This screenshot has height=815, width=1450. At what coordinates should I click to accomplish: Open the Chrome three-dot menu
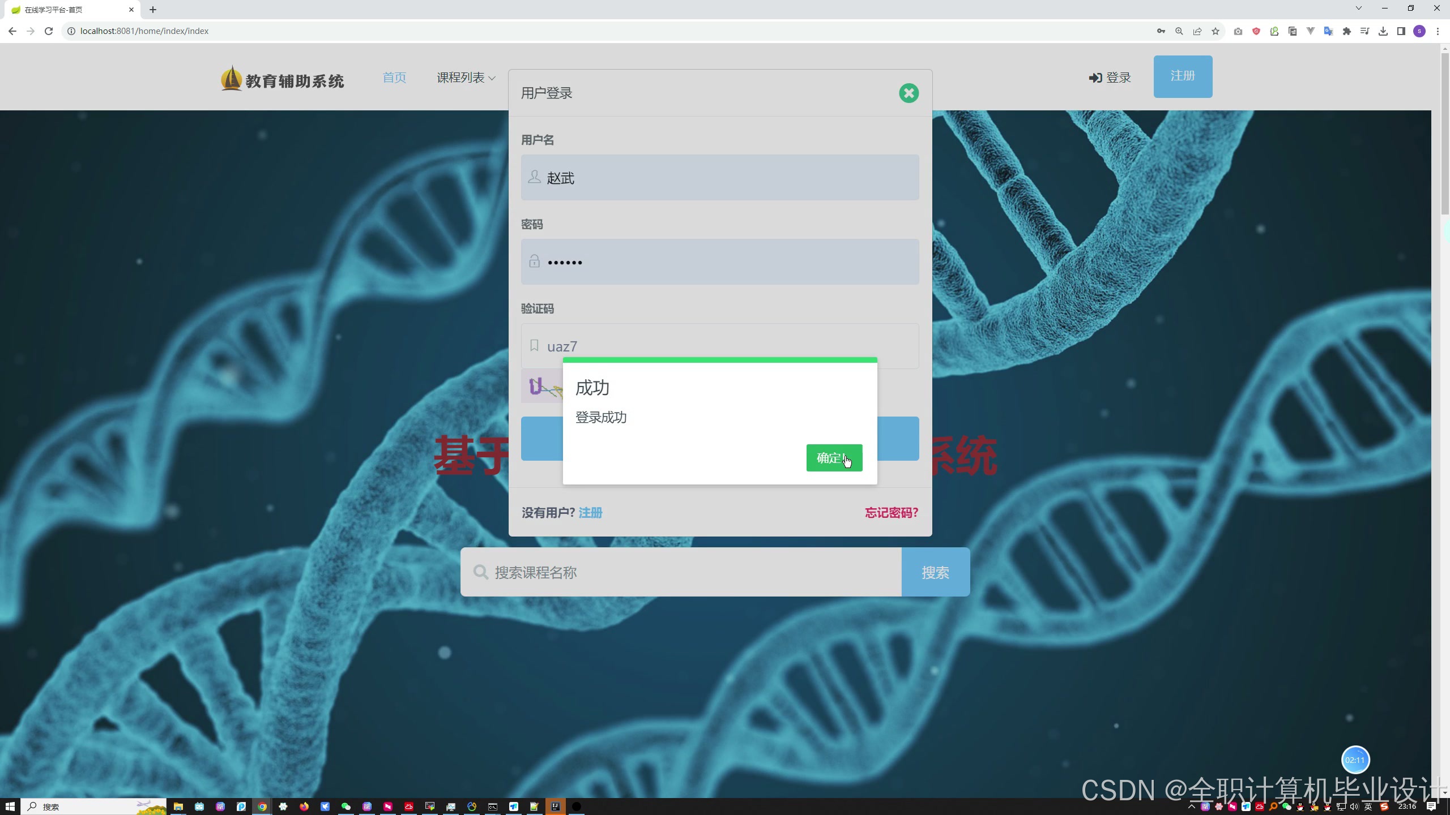pos(1438,31)
